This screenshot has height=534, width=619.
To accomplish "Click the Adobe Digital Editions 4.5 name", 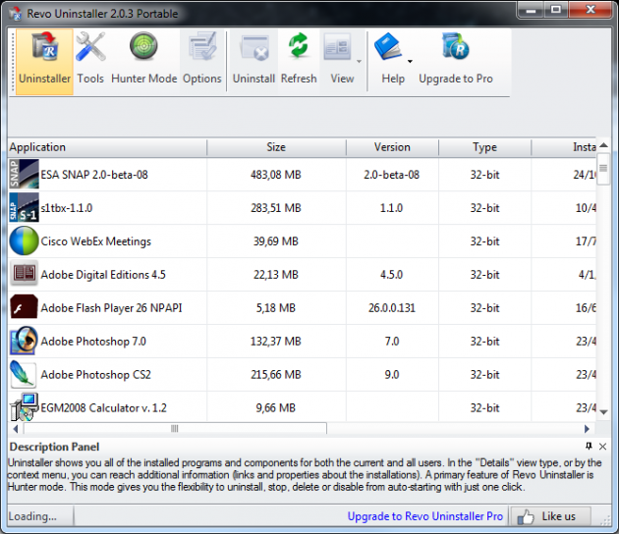I will pyautogui.click(x=103, y=275).
